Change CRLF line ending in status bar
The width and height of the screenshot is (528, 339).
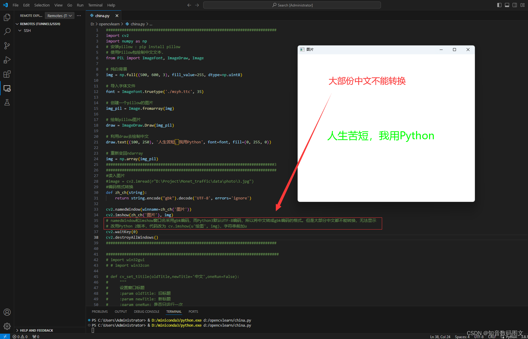(493, 336)
